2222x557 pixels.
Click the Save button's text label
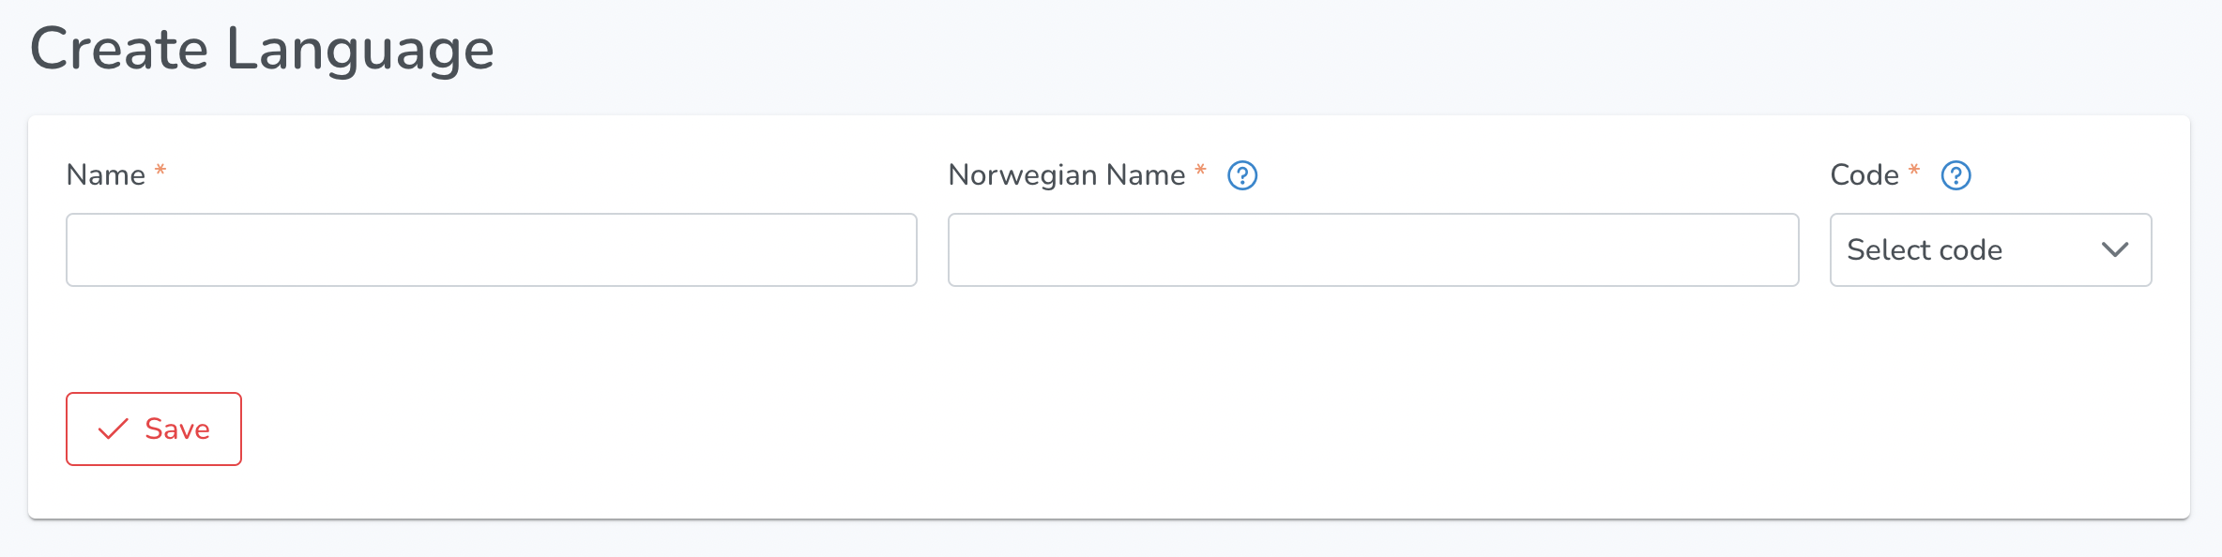(x=177, y=429)
